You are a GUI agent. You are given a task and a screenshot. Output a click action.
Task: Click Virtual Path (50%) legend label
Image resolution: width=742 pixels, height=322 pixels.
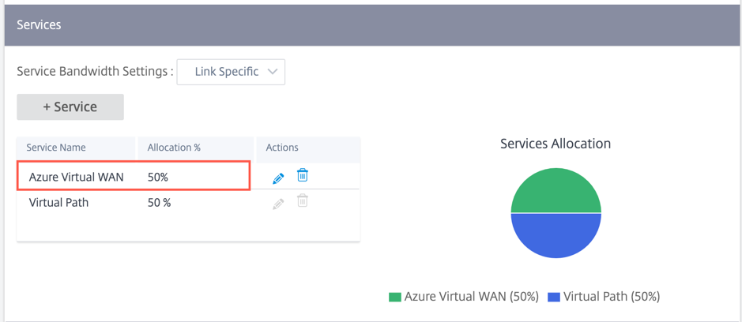(612, 297)
